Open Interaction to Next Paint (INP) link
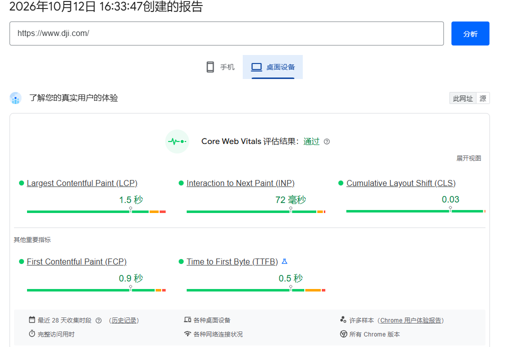 click(240, 183)
